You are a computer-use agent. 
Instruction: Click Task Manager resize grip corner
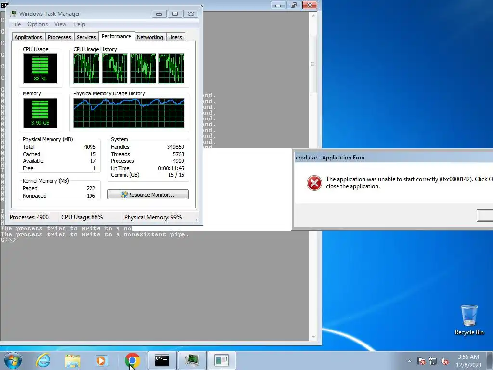(197, 220)
